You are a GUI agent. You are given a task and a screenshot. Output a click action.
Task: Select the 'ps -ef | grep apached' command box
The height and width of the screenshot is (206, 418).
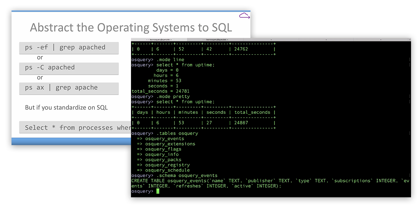69,48
